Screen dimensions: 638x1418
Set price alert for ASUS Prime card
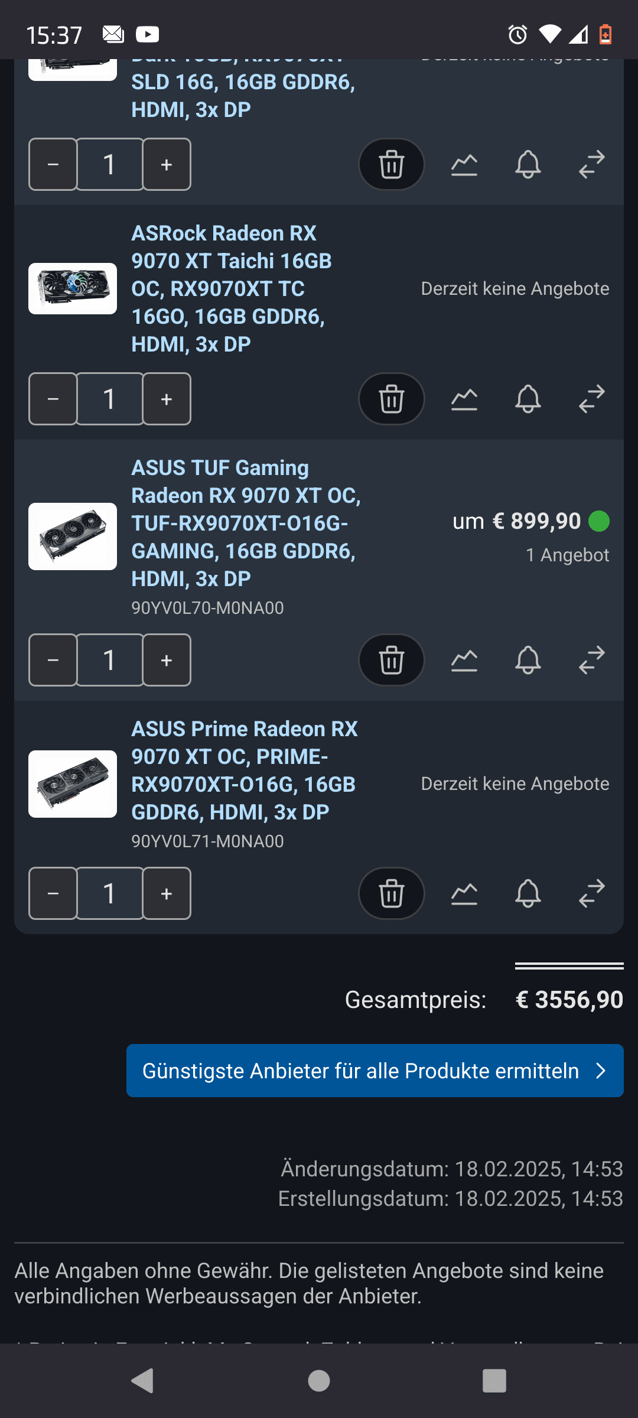528,893
